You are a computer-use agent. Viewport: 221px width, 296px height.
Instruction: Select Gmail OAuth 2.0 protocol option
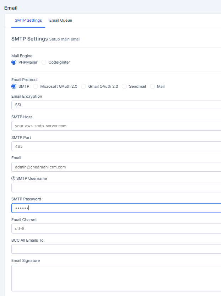(83, 86)
